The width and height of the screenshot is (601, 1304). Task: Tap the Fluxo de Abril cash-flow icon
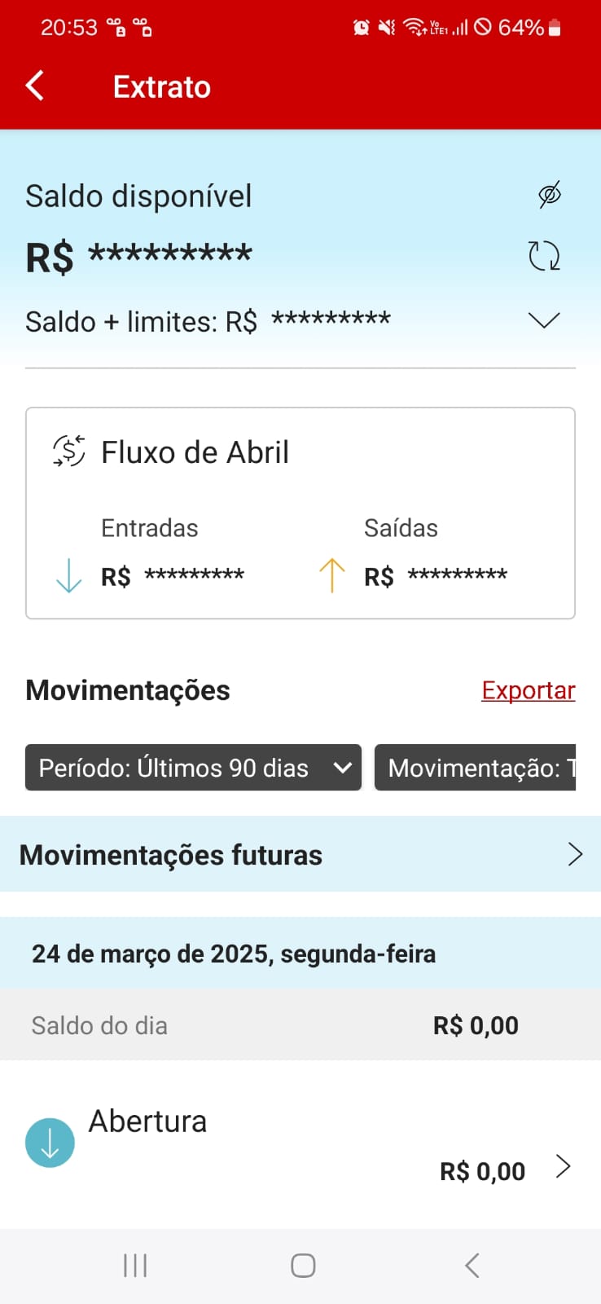[x=69, y=451]
